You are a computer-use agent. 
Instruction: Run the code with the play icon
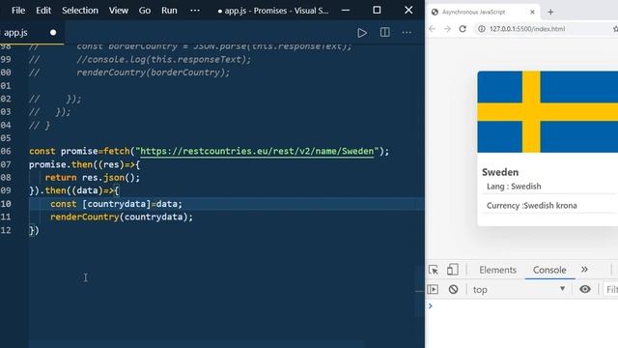(362, 32)
